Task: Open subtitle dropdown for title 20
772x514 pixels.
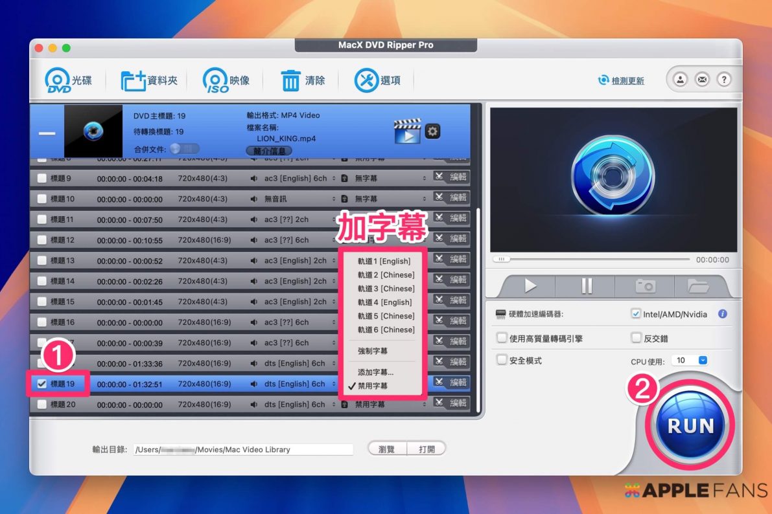Action: coord(425,405)
